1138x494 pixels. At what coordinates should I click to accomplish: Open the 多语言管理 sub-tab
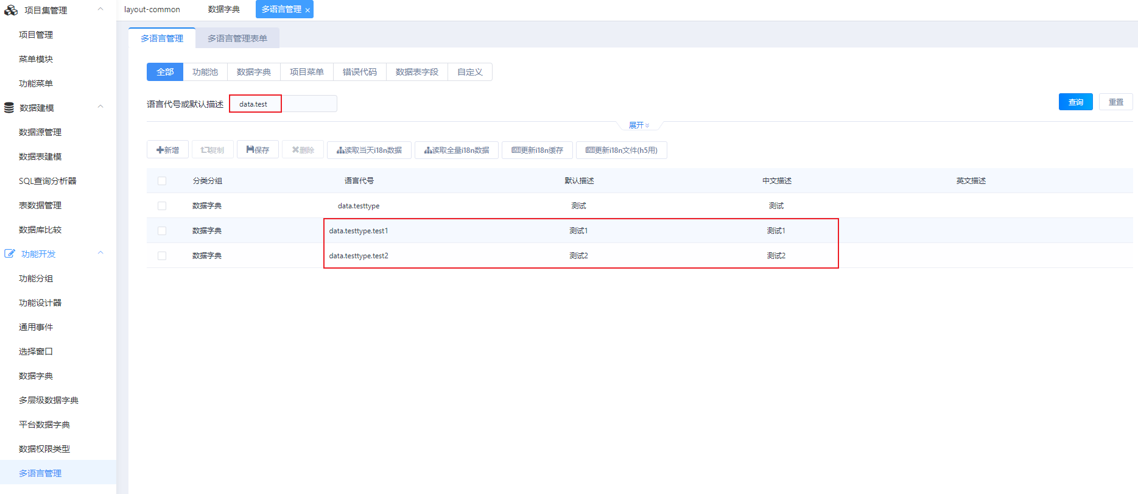click(x=162, y=38)
